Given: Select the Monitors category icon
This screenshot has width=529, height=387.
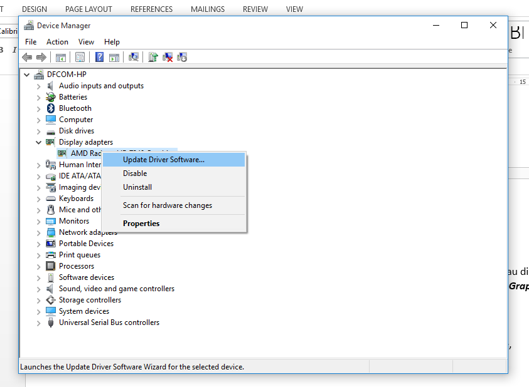Looking at the screenshot, I should (50, 220).
